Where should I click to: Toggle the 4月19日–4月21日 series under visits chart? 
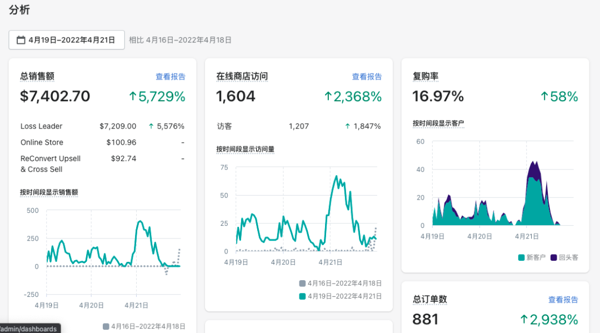[303, 296]
